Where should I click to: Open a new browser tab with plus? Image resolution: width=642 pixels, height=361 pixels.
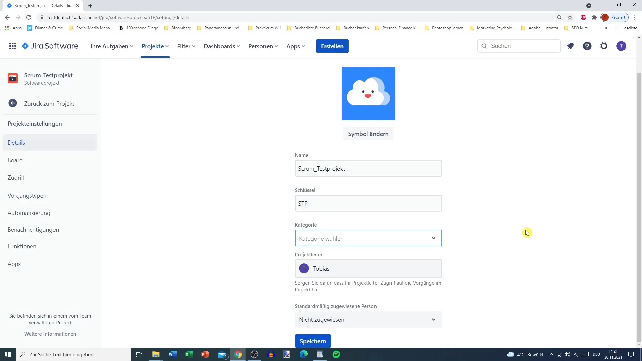[90, 6]
